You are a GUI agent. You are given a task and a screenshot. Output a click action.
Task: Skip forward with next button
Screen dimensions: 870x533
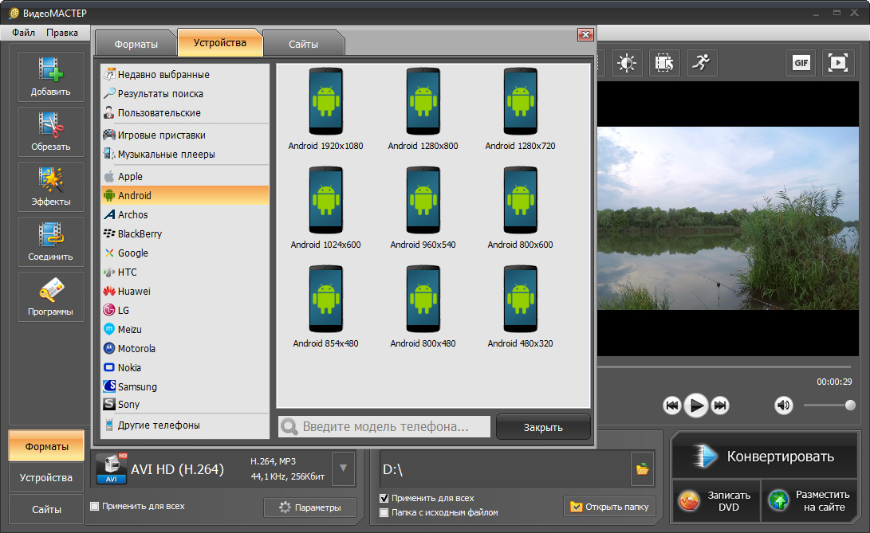pos(720,406)
